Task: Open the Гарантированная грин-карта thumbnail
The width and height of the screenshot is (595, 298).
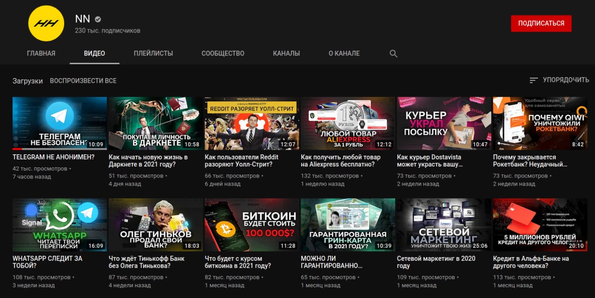Action: click(348, 225)
